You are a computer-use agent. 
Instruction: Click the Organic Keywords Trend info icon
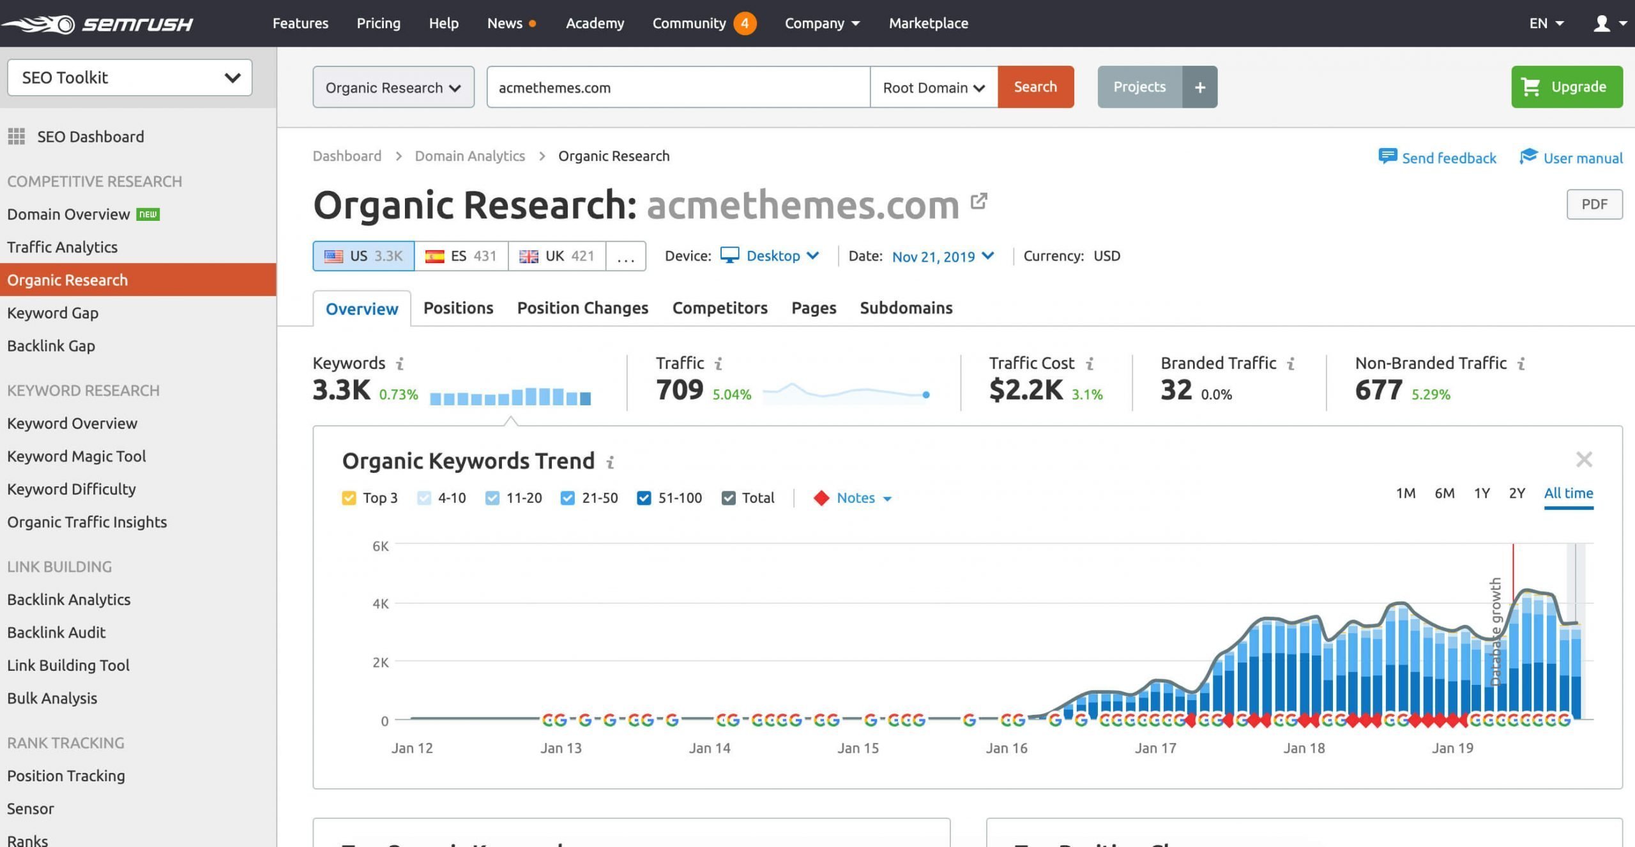pyautogui.click(x=611, y=462)
